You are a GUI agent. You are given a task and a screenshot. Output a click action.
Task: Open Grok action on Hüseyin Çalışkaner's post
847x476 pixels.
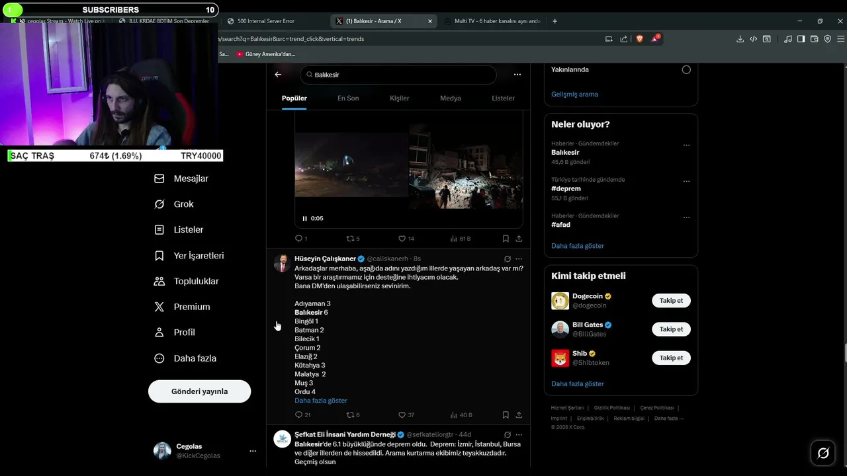[508, 259]
